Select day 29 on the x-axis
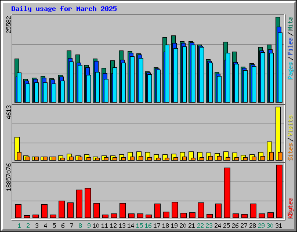The width and height of the screenshot is (297, 232). (x=261, y=226)
